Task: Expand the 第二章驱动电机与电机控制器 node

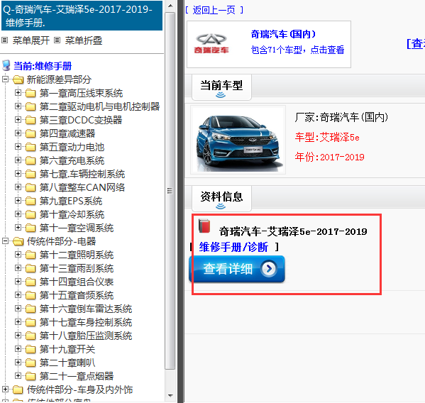Action: (x=18, y=106)
